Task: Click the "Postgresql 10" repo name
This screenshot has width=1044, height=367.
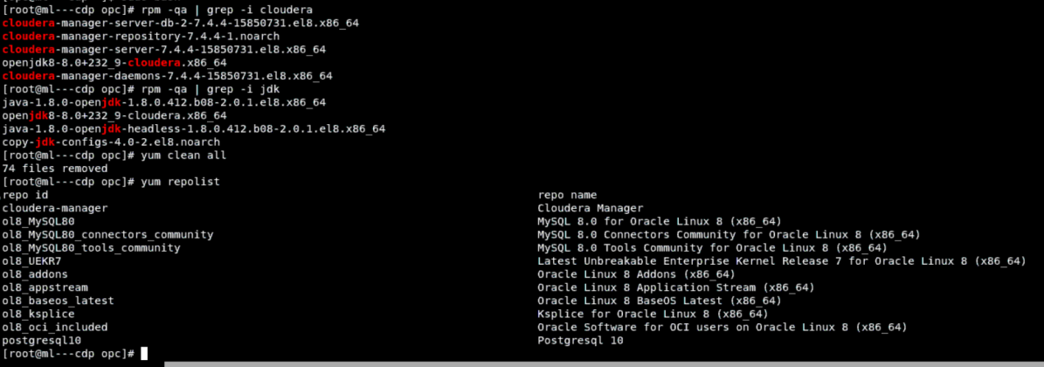Action: (580, 340)
